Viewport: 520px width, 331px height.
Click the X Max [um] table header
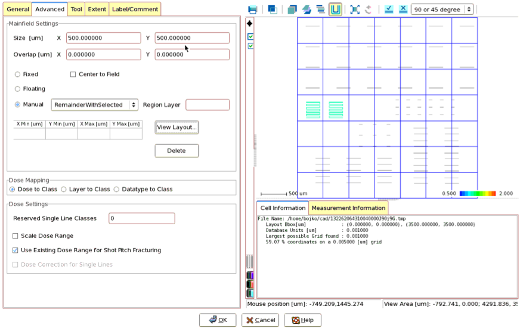(94, 124)
